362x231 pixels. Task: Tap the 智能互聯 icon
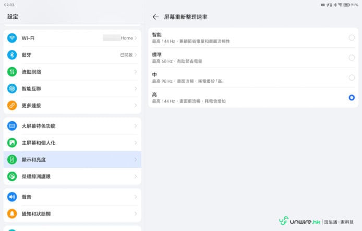12,88
